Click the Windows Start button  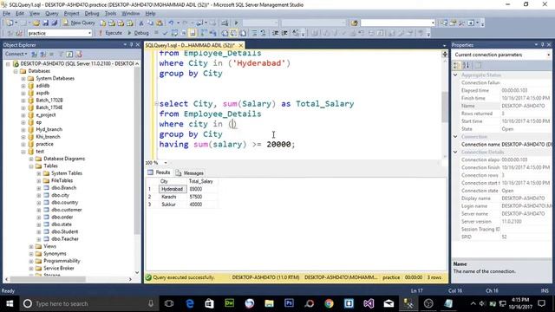(10, 303)
